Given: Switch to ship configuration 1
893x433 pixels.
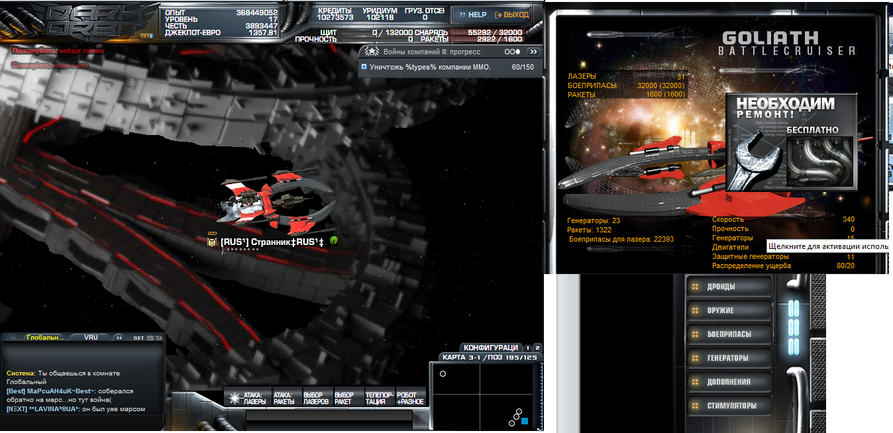Looking at the screenshot, I should 527,348.
